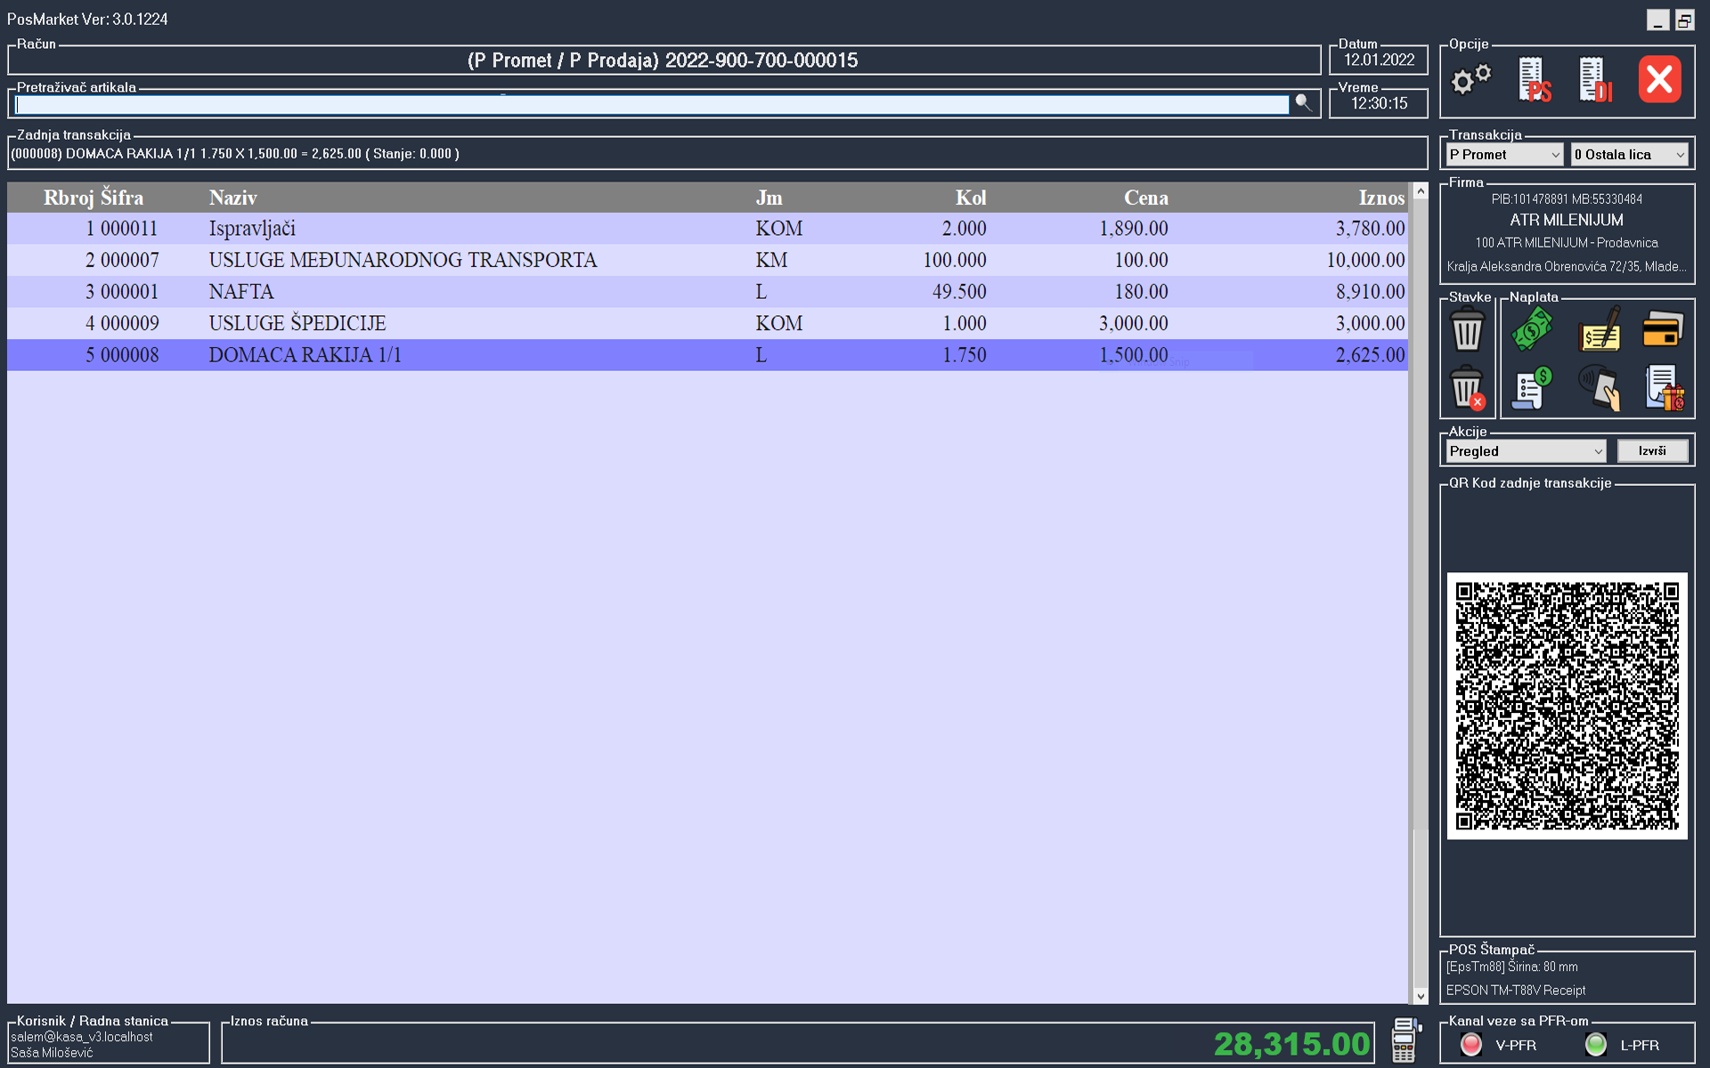Viewport: 1710px width, 1068px height.
Task: Delete selected item with the trash icon
Action: pyautogui.click(x=1467, y=330)
